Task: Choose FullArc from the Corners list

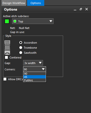Action: (x=35, y=80)
